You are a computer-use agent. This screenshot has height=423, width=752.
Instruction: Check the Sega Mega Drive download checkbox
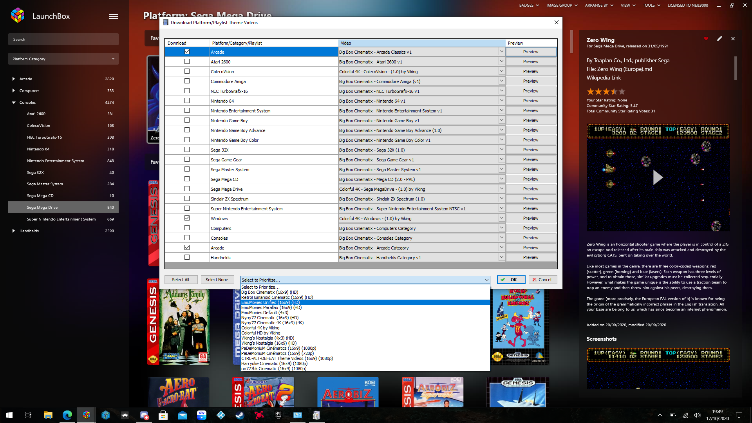[x=187, y=189]
